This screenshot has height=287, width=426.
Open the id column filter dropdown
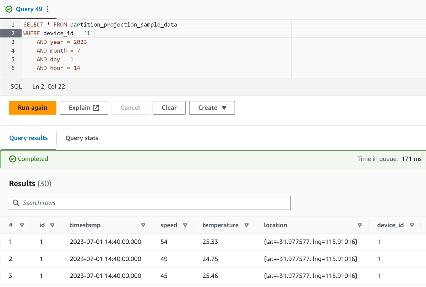tap(51, 225)
